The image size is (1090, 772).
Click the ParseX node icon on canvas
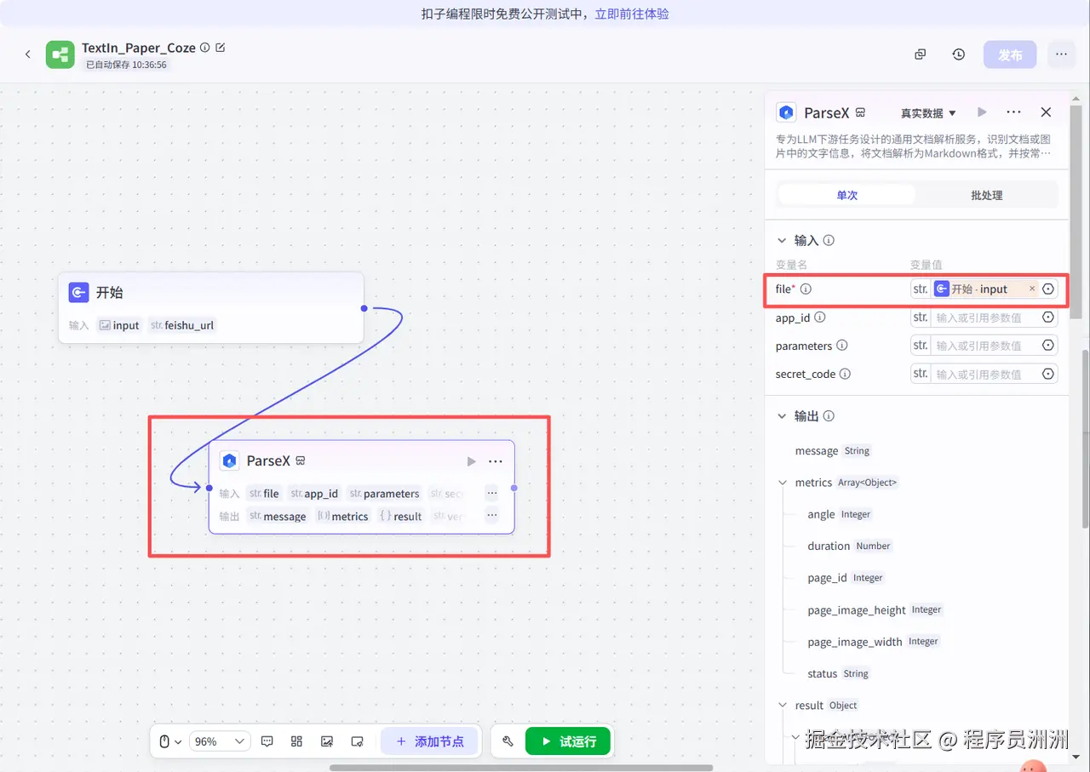[229, 460]
